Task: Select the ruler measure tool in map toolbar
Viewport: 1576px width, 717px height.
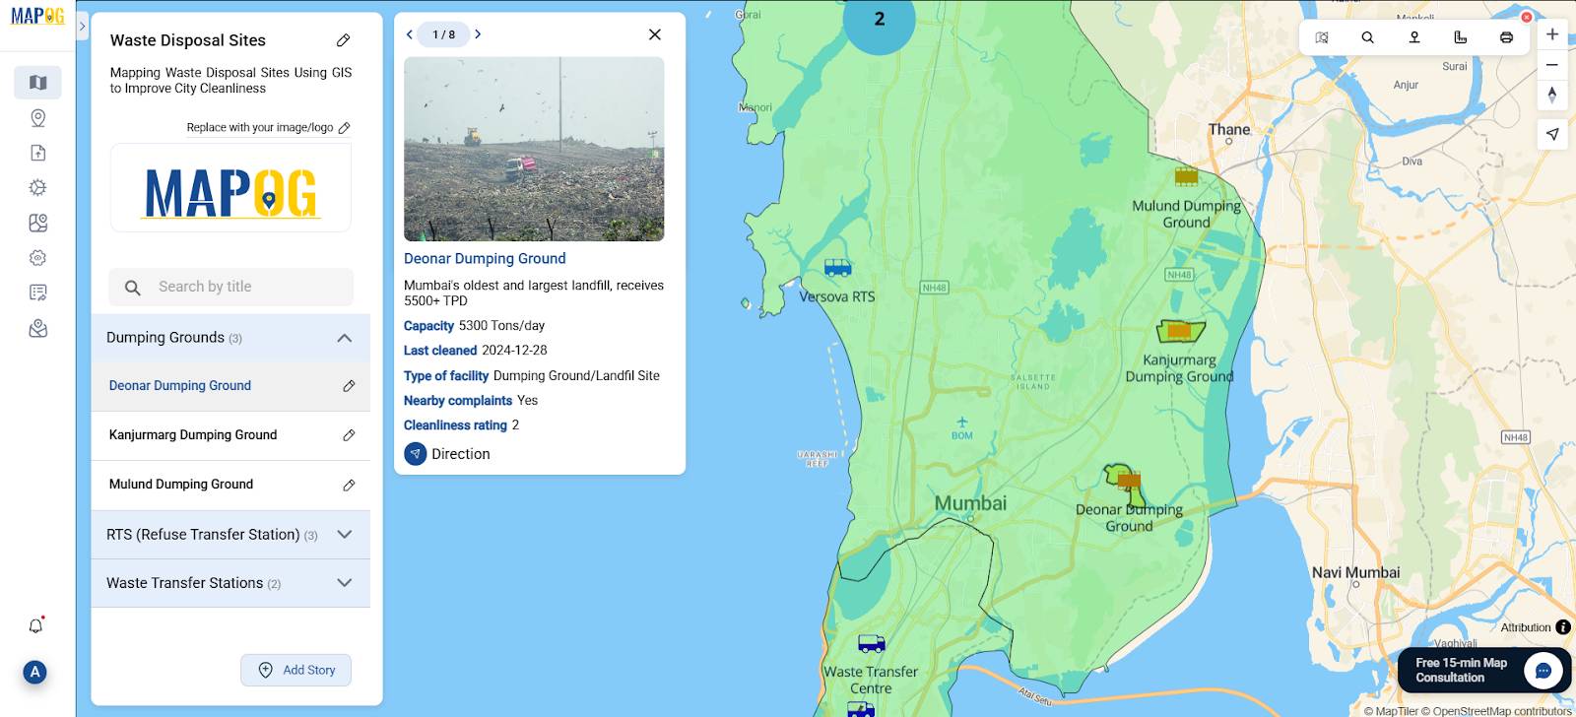Action: pyautogui.click(x=1460, y=37)
